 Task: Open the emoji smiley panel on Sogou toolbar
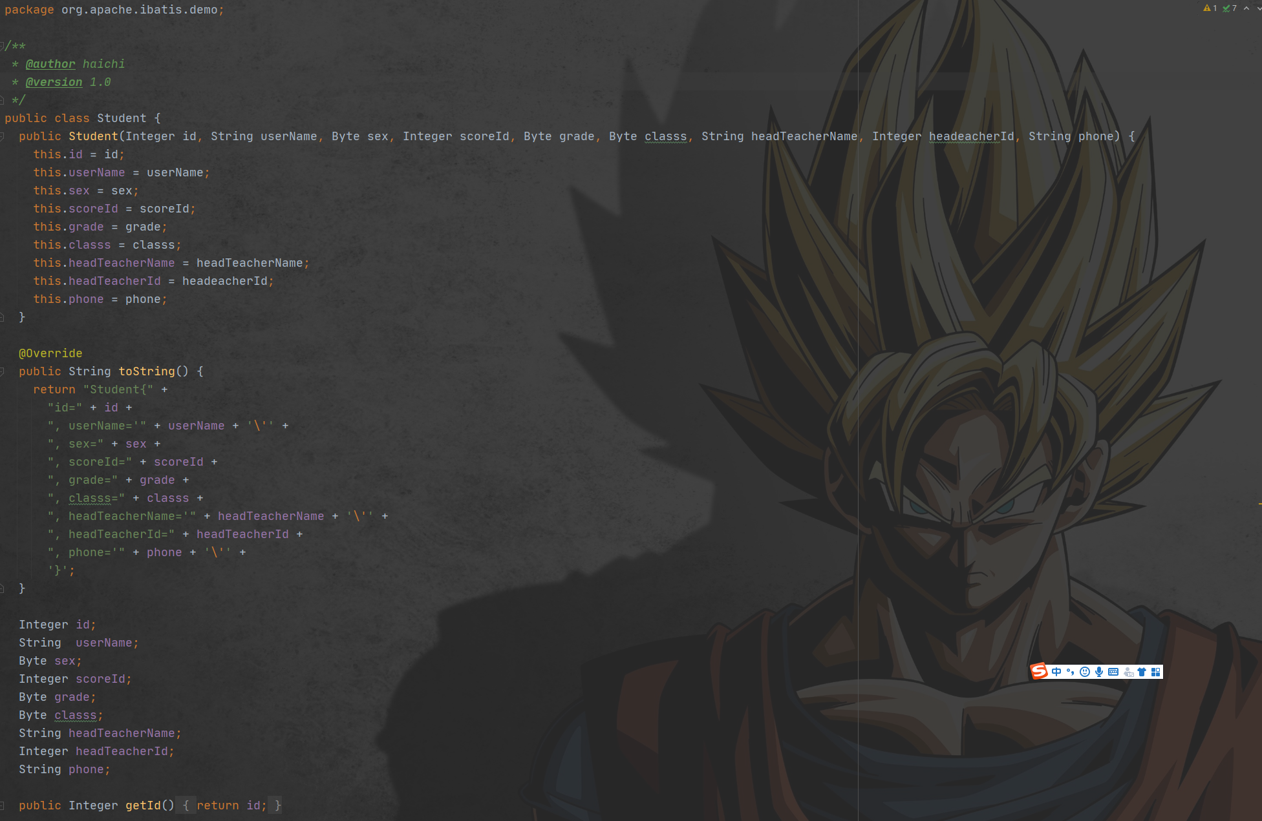click(x=1085, y=672)
